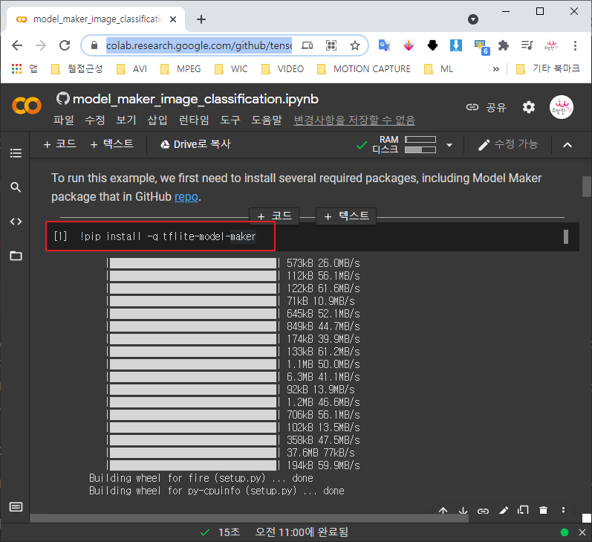Delete cell with the trash icon
The width and height of the screenshot is (592, 542).
coord(543,510)
